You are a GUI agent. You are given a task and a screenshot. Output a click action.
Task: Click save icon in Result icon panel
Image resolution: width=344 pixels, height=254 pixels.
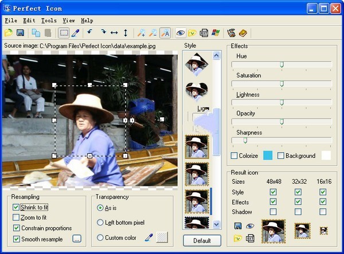click(x=237, y=227)
